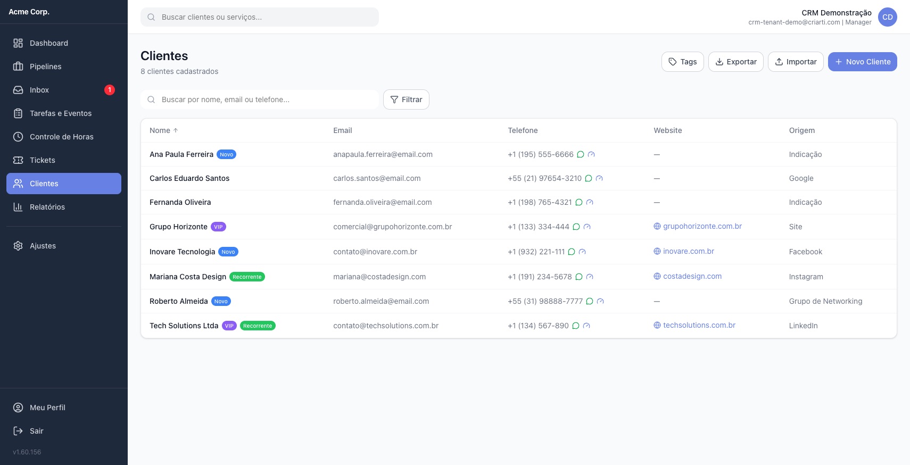Click the CD user avatar

coord(888,17)
